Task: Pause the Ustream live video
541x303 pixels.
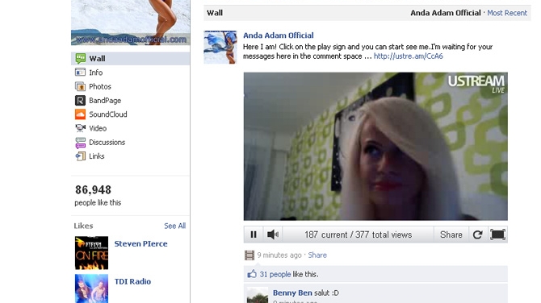Action: (254, 235)
